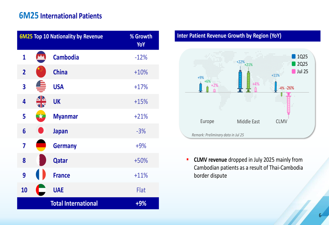The image size is (329, 225).
Task: Click the blue 1Q25 legend swatch
Action: click(293, 56)
